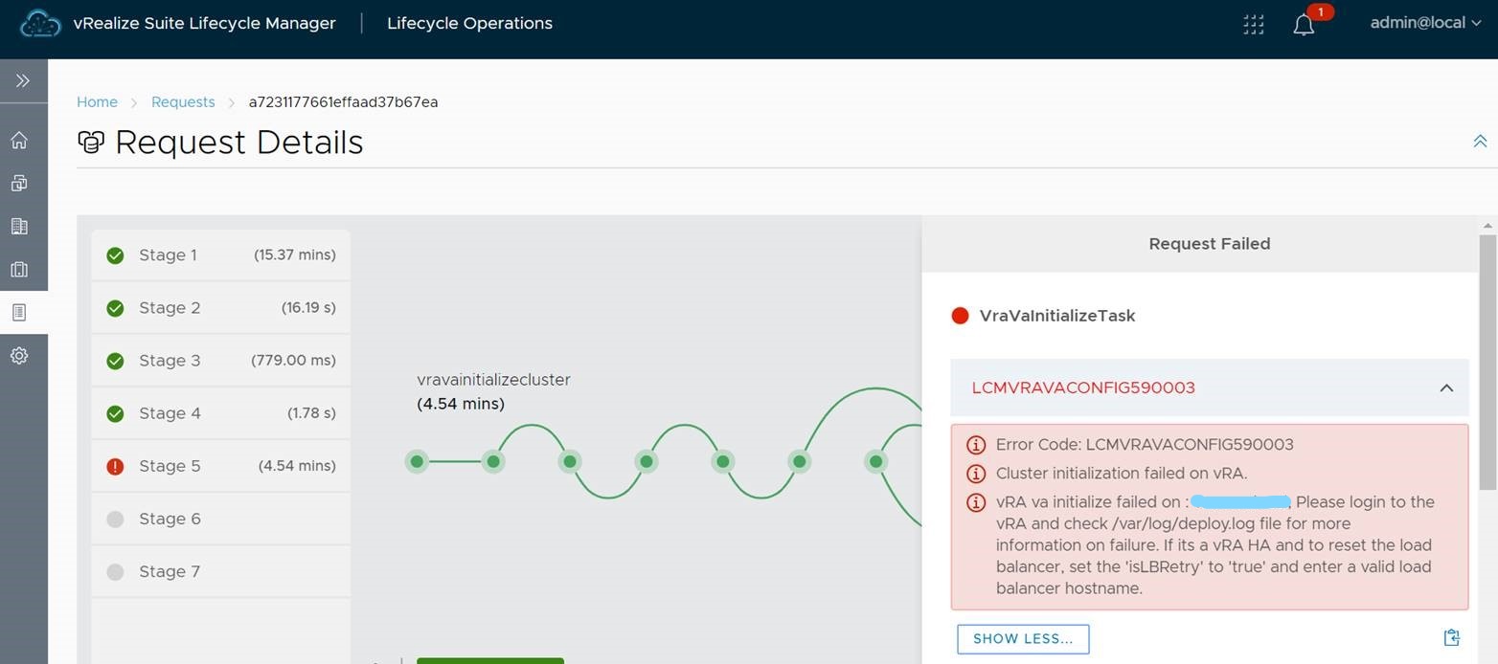Open the notifications bell icon
This screenshot has width=1498, height=664.
point(1304,25)
